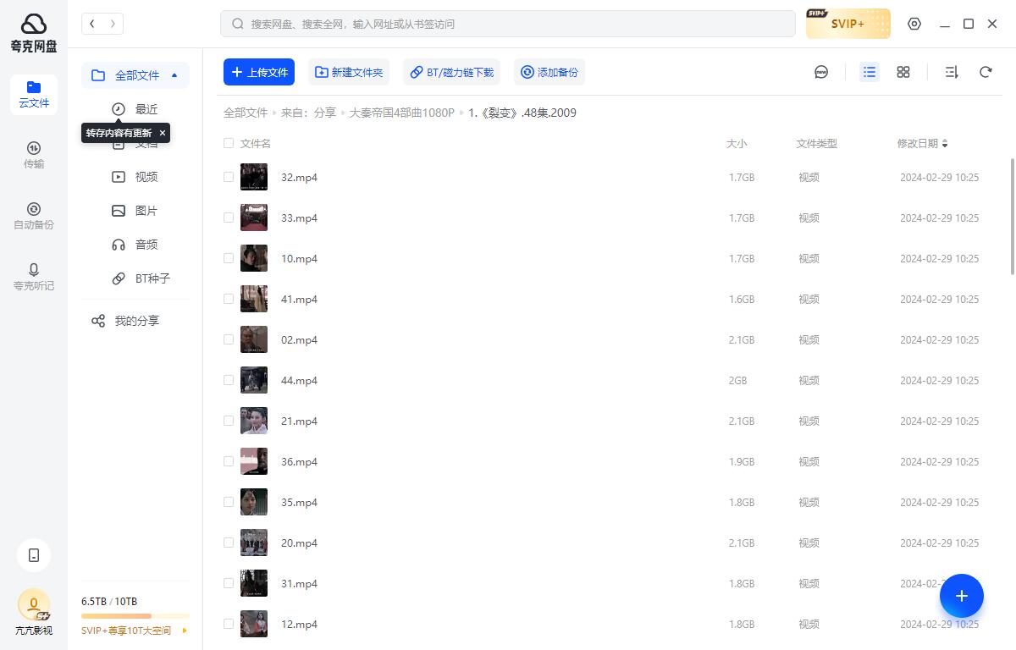
Task: Go to 大秦帝国4部曲1080P breadcrumb
Action: tap(402, 113)
